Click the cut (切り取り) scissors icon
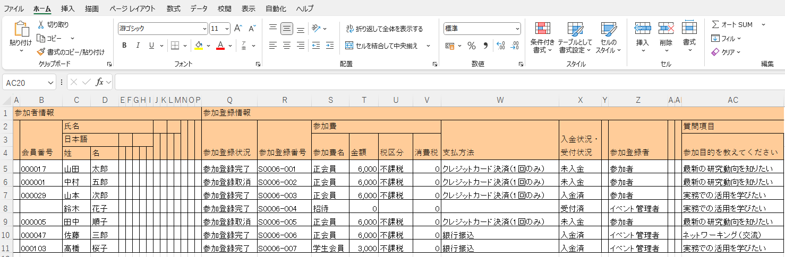The image size is (785, 257). [x=41, y=25]
